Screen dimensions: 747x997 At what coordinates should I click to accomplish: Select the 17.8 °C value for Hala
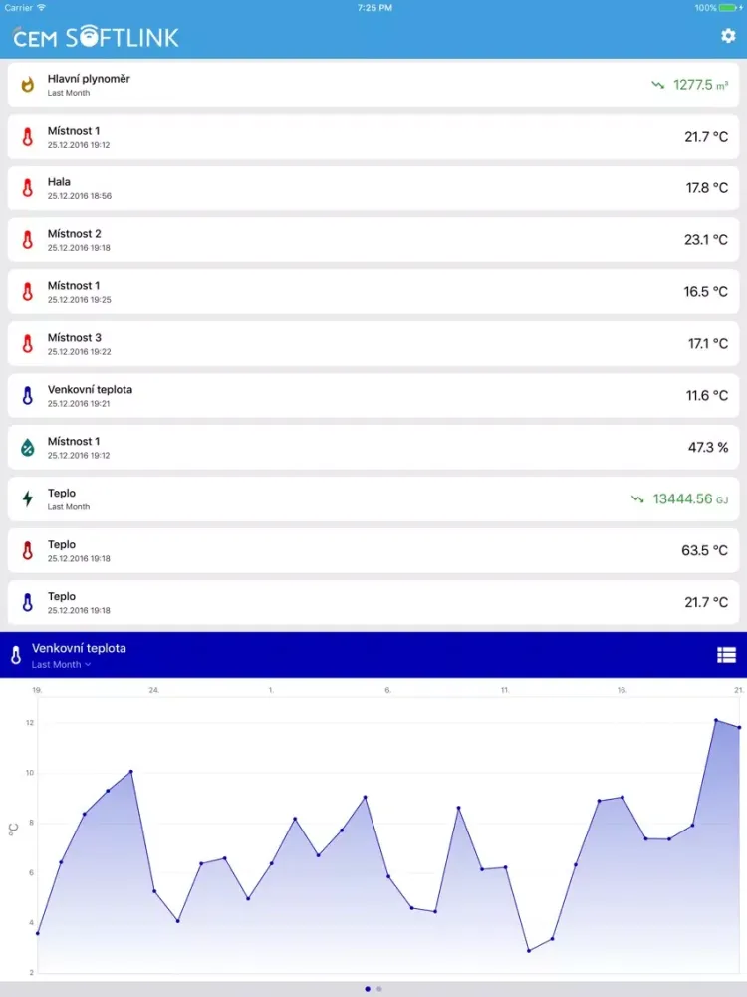(x=707, y=188)
